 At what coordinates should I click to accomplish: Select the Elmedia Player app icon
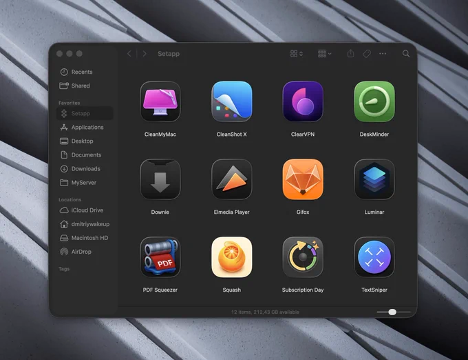tap(232, 179)
